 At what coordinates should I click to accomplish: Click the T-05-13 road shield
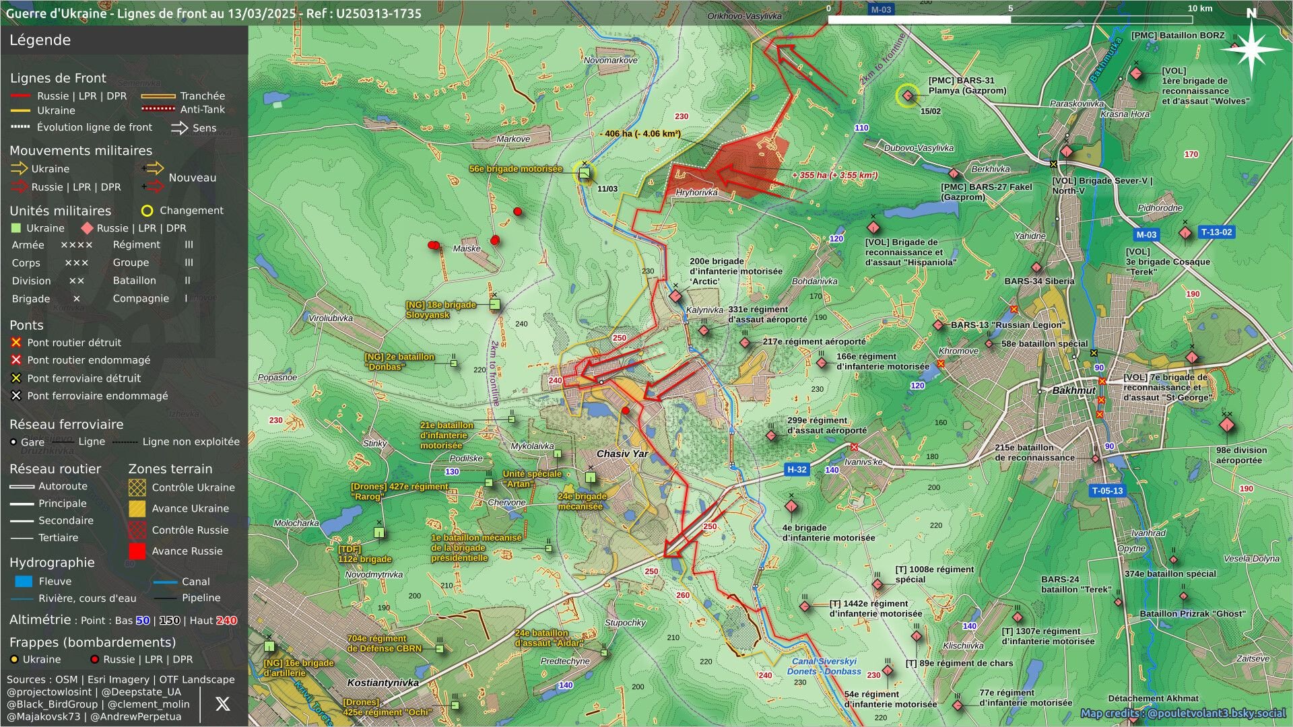1108,491
